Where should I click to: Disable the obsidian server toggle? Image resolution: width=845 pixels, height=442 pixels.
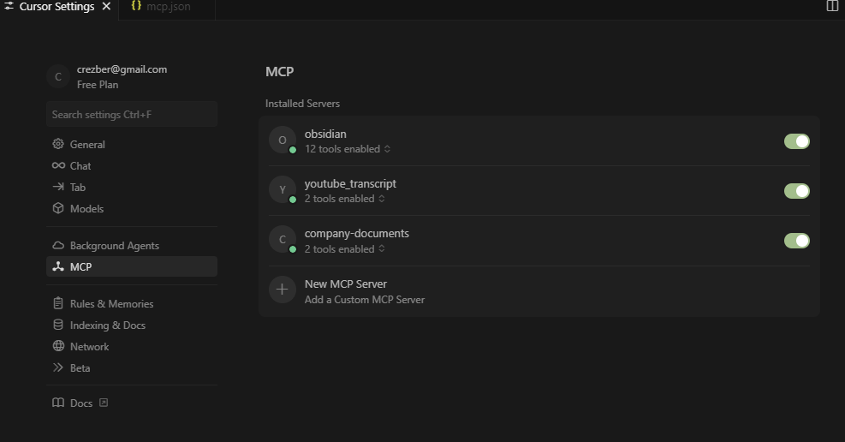[796, 141]
